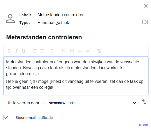The width and height of the screenshot is (151, 134).
Task: Click the 'meer' link
Action: (x=144, y=124)
